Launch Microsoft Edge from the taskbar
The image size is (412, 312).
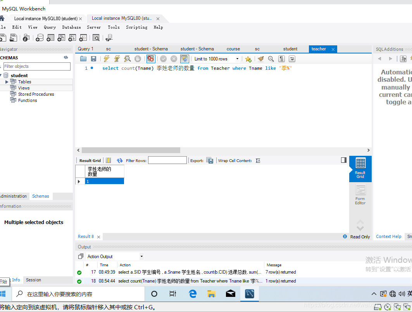[193, 294]
